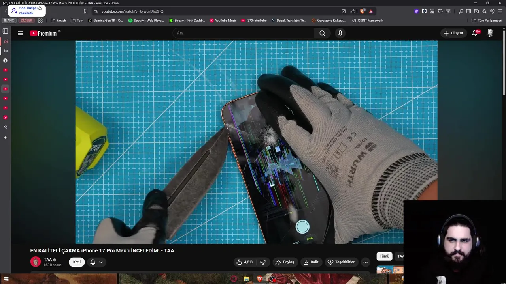Open the TAA channel avatar
Viewport: 506px width, 284px height.
click(x=36, y=262)
